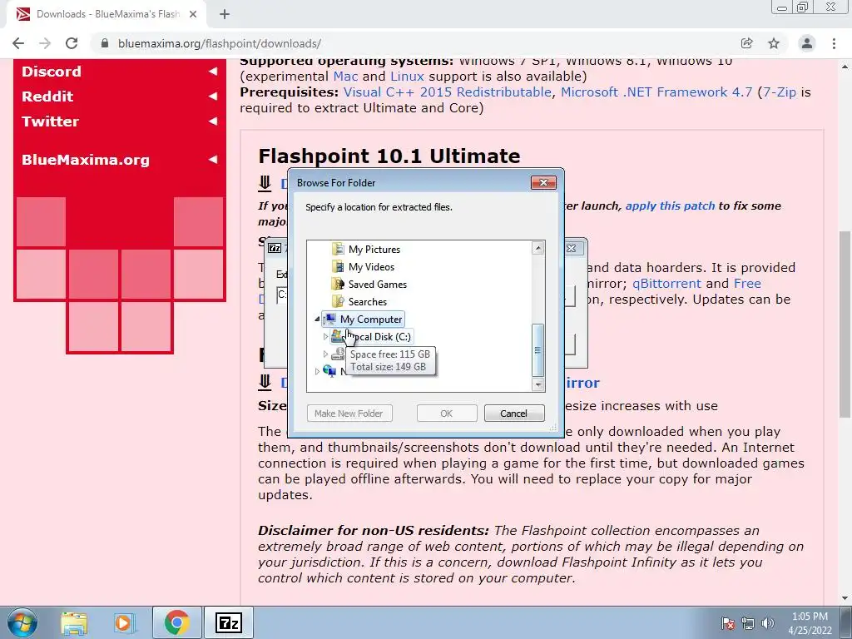Click the My Videos folder icon

(338, 267)
